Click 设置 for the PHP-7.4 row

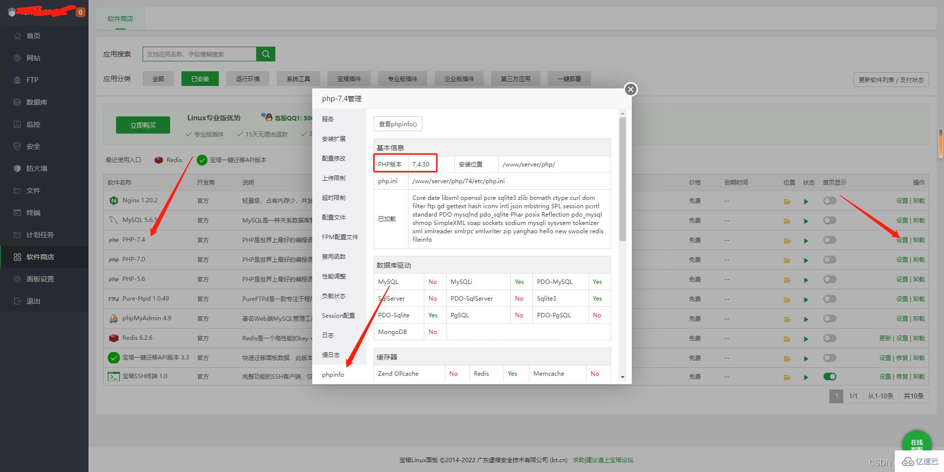902,240
